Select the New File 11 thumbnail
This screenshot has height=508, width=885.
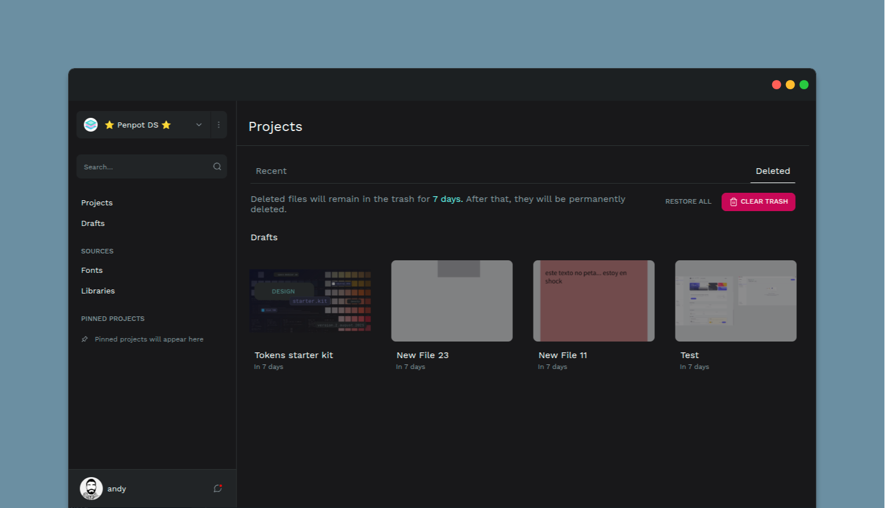pos(594,301)
